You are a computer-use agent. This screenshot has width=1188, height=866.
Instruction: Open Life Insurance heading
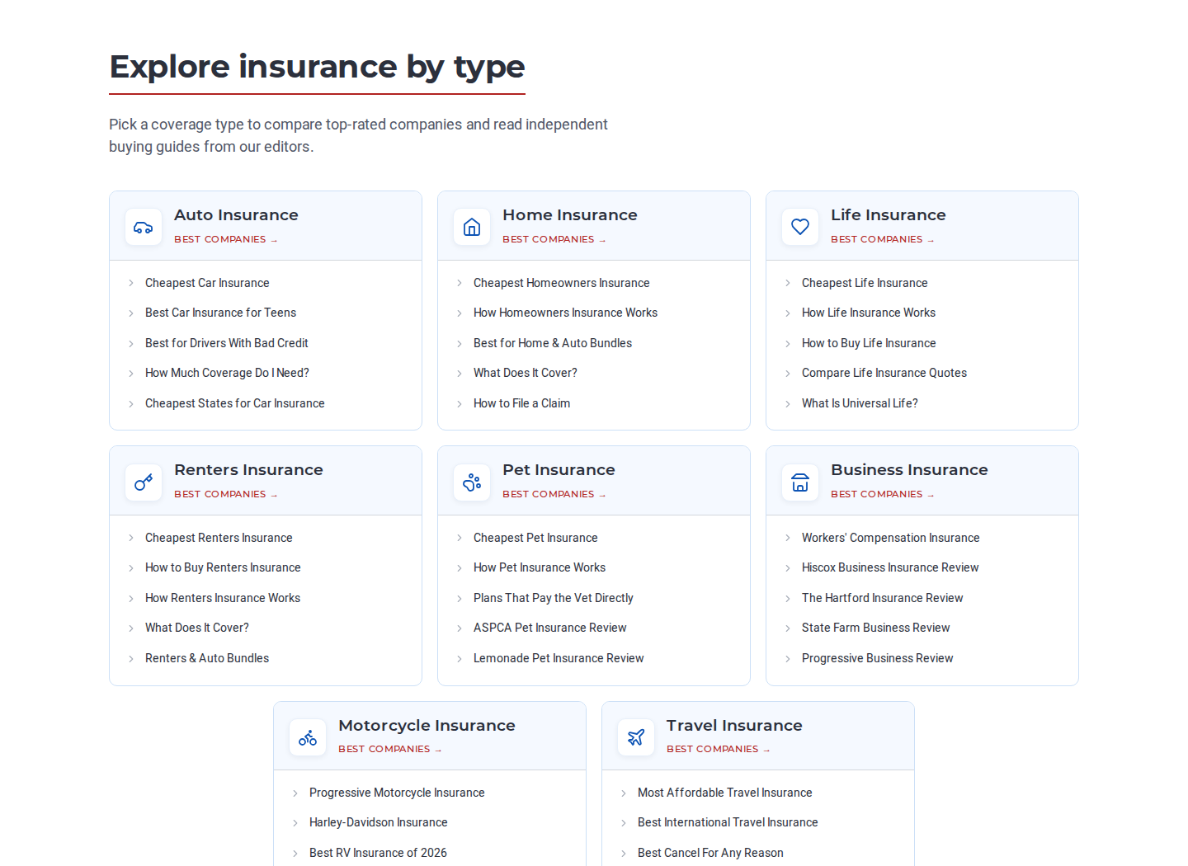point(889,215)
